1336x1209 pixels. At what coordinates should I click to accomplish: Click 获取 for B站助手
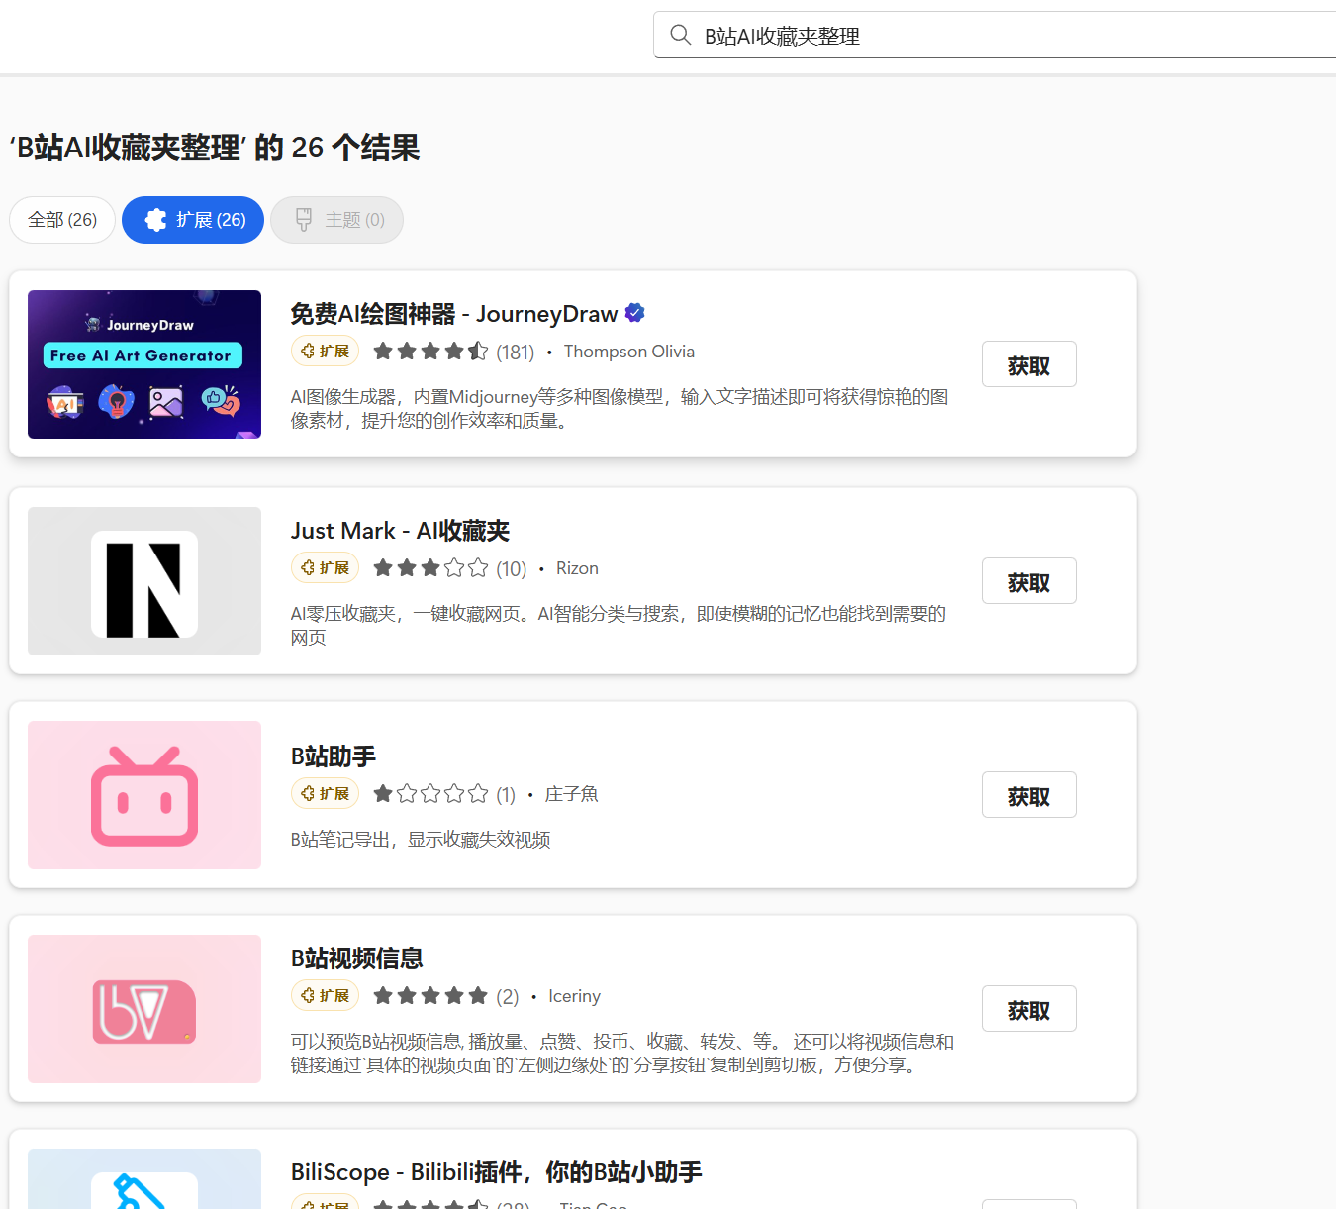coord(1028,795)
